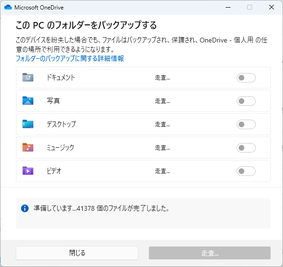The width and height of the screenshot is (283, 267).
Task: Open フォルダーのバックアップに関する詳細情報 link
Action: (x=70, y=59)
